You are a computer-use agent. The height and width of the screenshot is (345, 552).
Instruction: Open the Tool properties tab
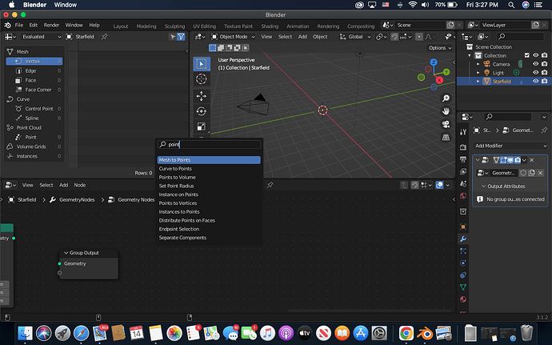(x=463, y=132)
